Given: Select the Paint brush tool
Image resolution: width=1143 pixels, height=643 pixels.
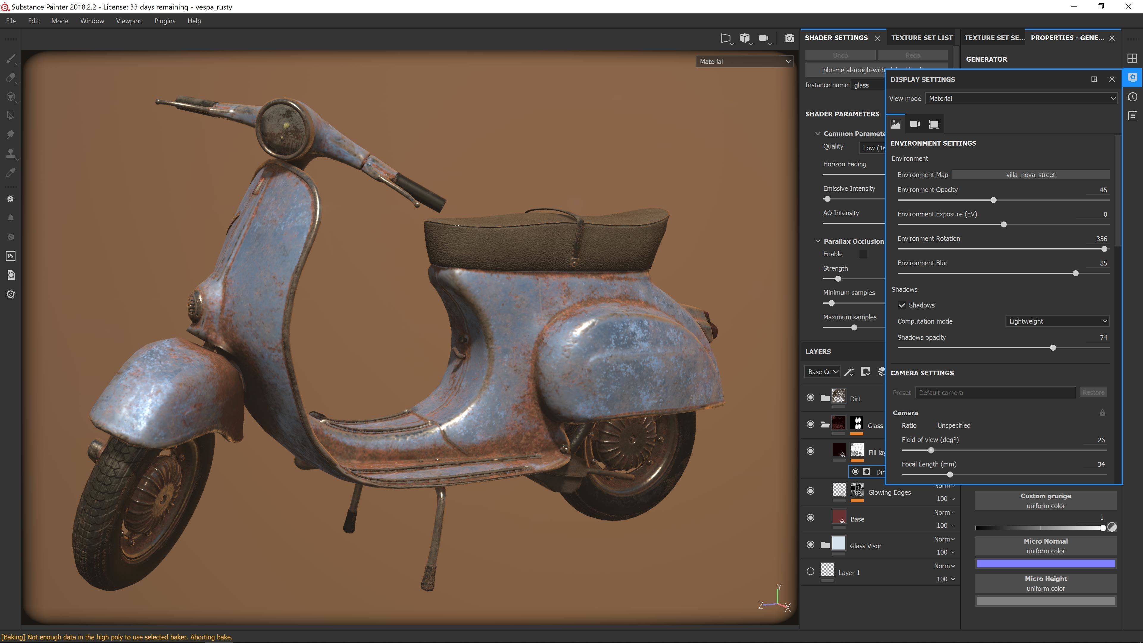Looking at the screenshot, I should tap(11, 58).
